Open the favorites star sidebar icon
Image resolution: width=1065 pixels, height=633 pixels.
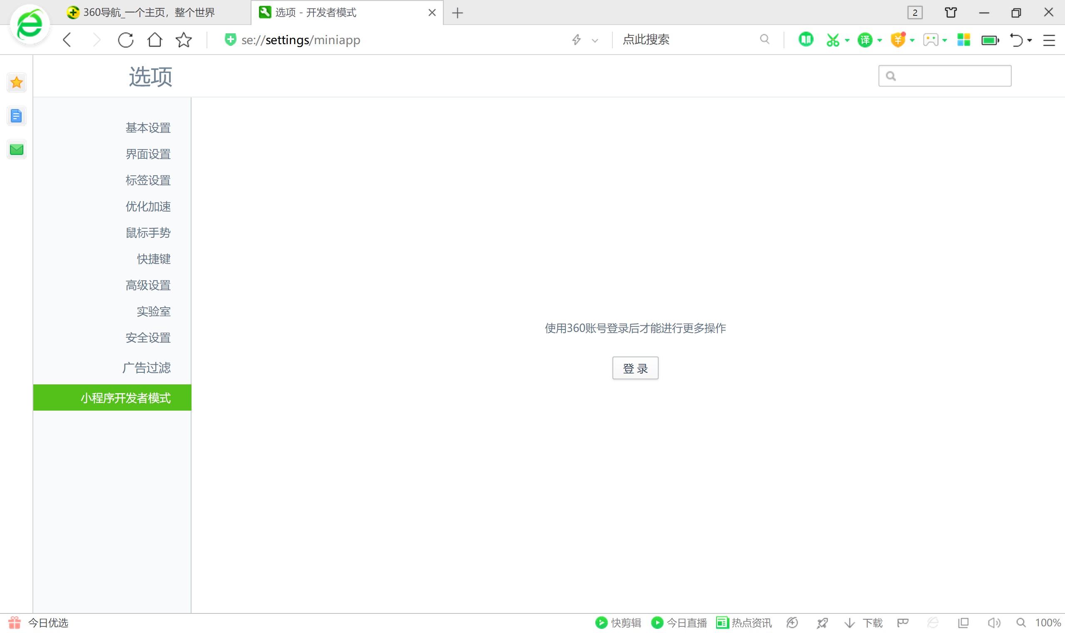tap(17, 82)
